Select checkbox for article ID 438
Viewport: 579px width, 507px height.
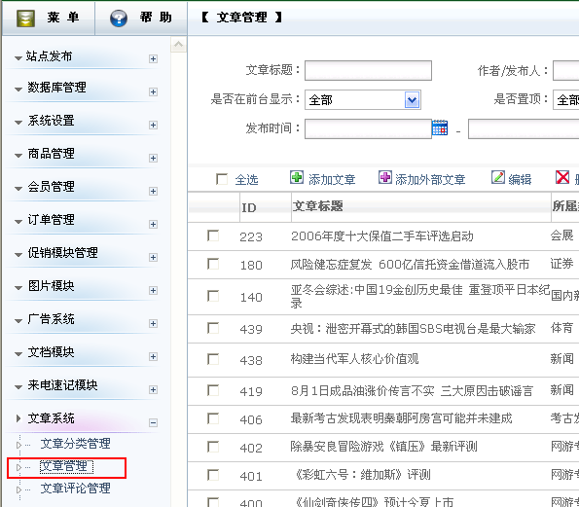[213, 358]
